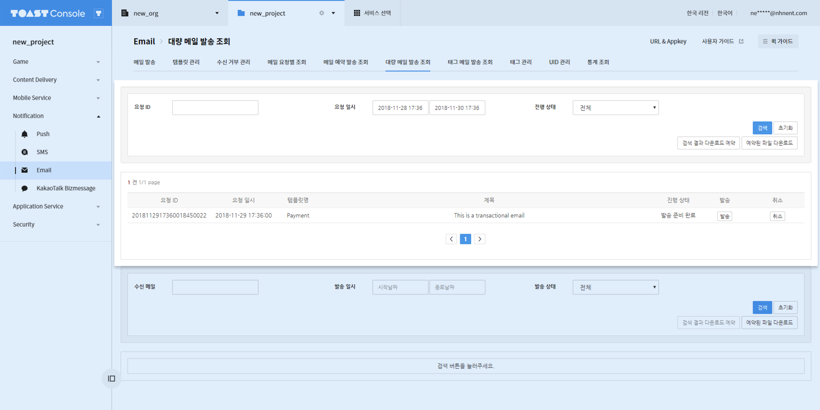Switch to the 메일 요청별 조회 tab
This screenshot has height=410, width=820.
[x=286, y=62]
